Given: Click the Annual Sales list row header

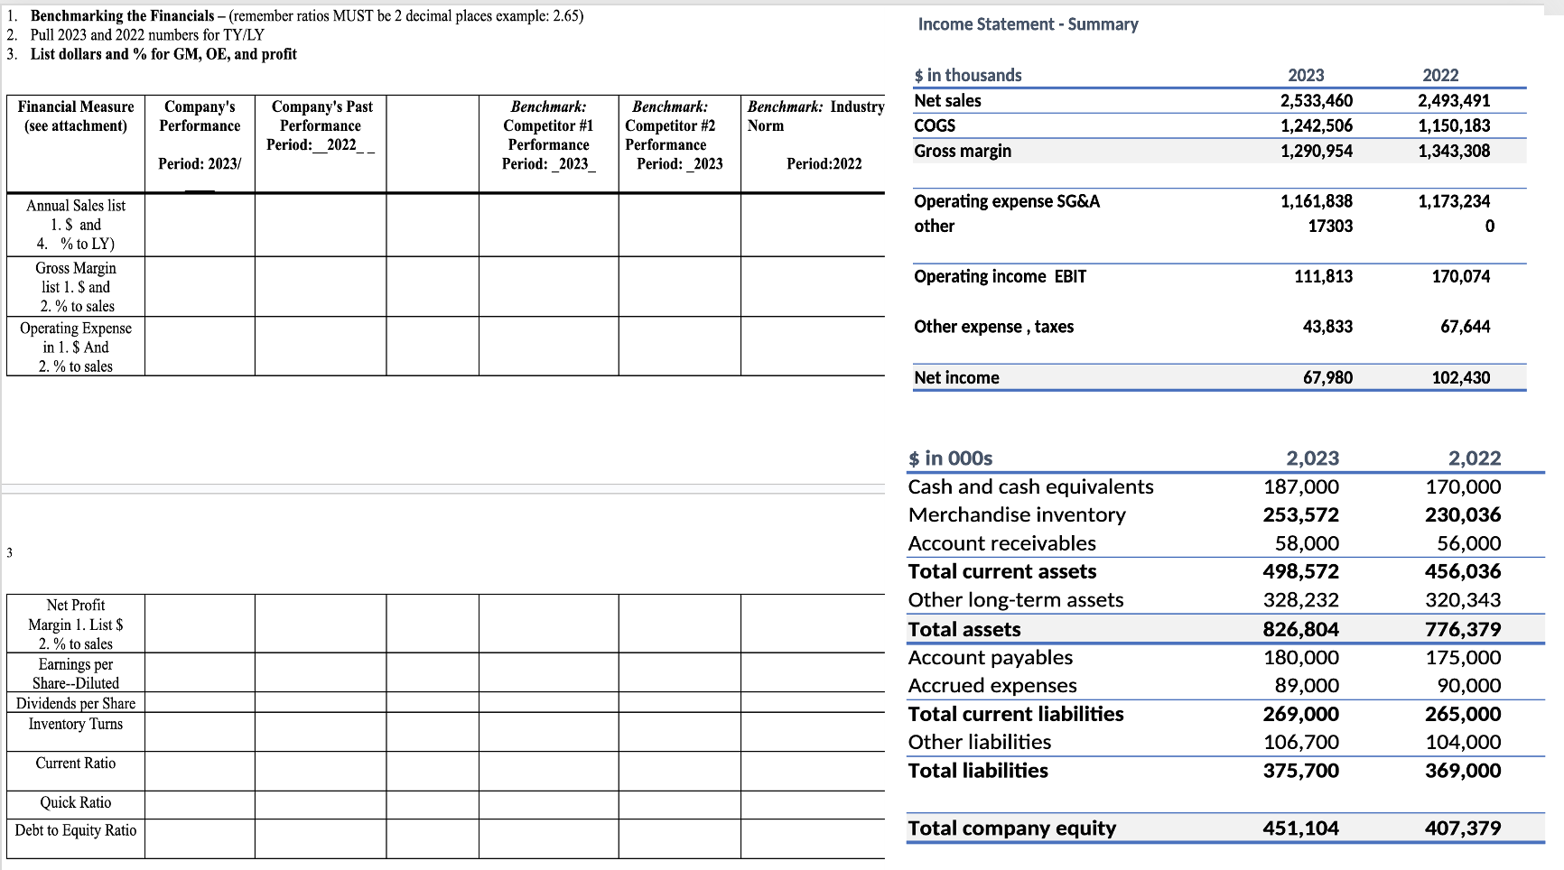Looking at the screenshot, I should (x=75, y=225).
